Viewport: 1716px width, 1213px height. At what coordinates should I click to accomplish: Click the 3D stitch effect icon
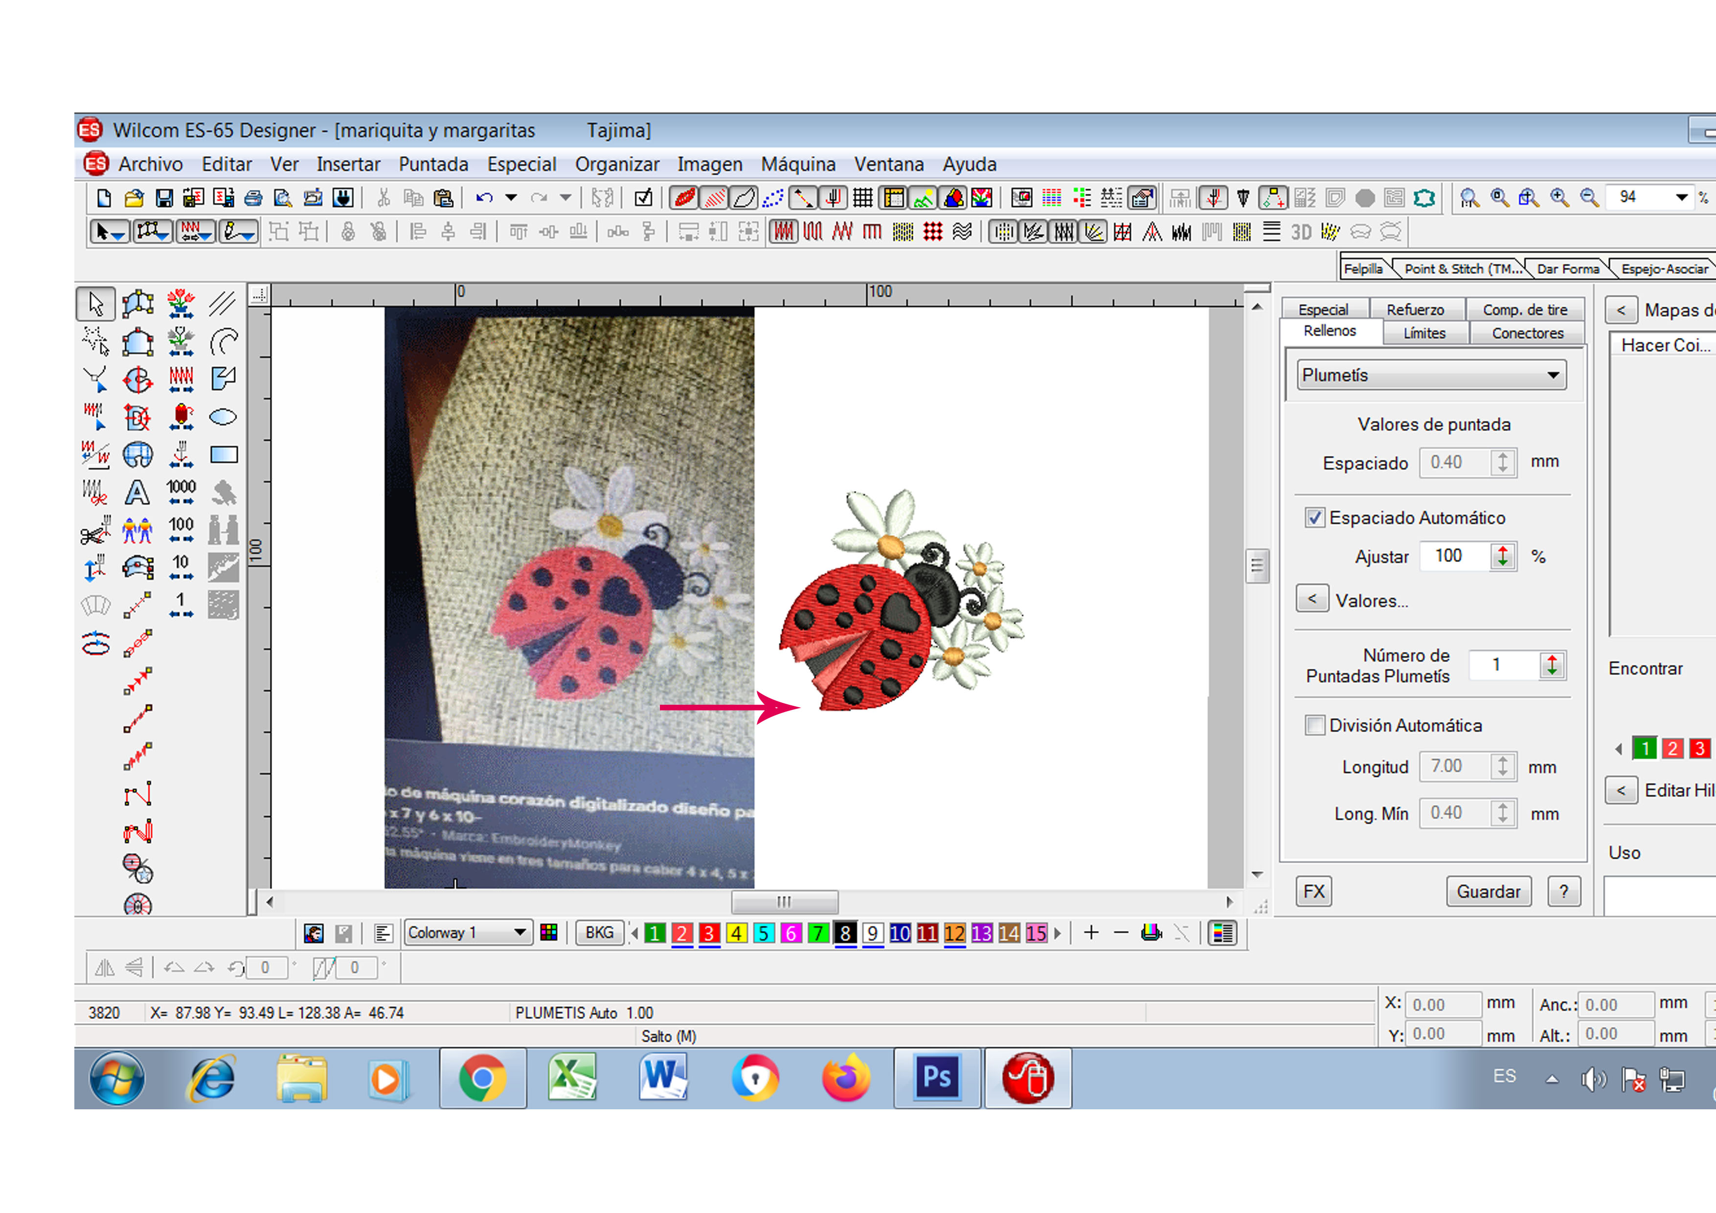tap(1301, 232)
